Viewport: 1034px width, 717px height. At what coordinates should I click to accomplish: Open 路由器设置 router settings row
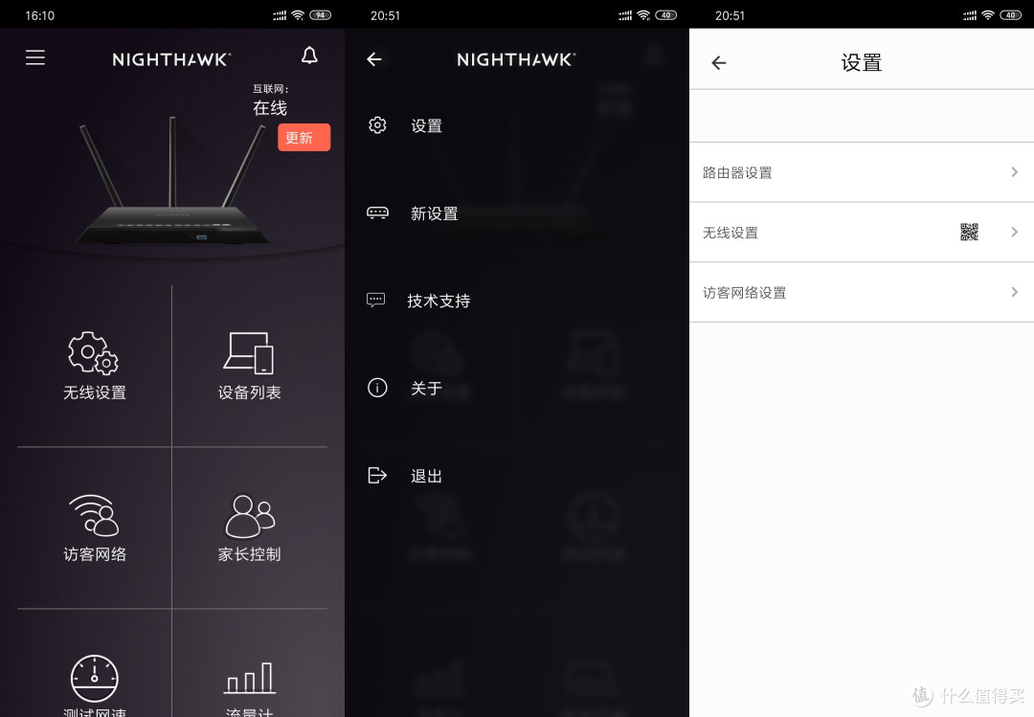(x=862, y=172)
